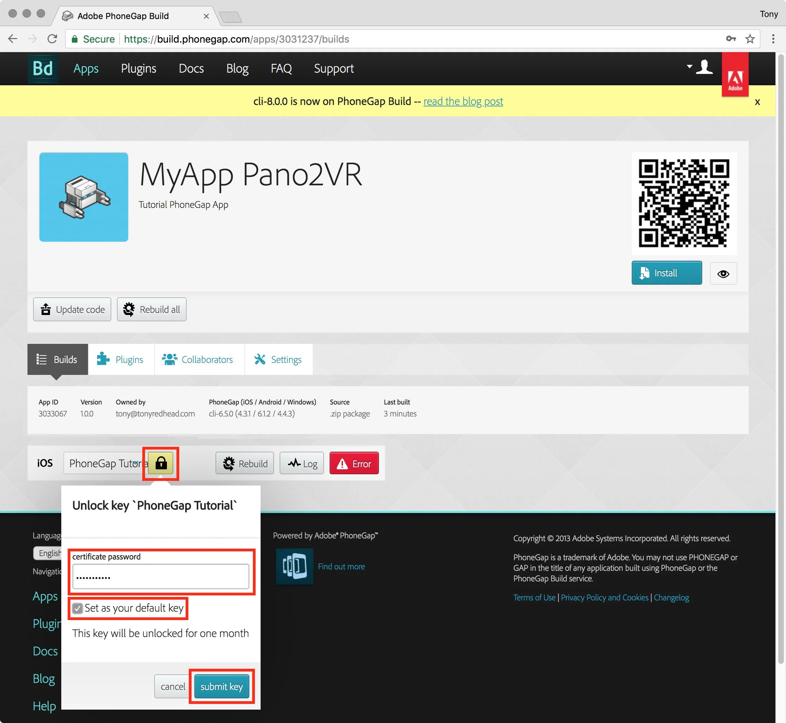
Task: Open the user account profile icon
Action: point(704,67)
